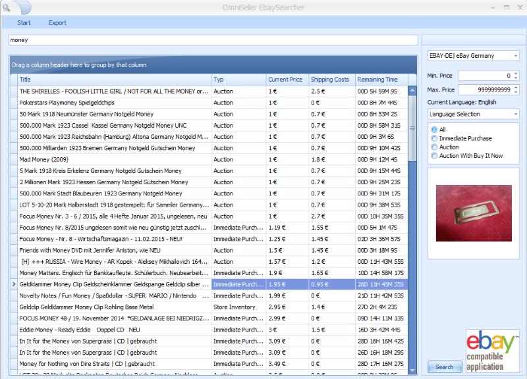Click the Min. Price input field
The width and height of the screenshot is (527, 379).
coord(485,76)
